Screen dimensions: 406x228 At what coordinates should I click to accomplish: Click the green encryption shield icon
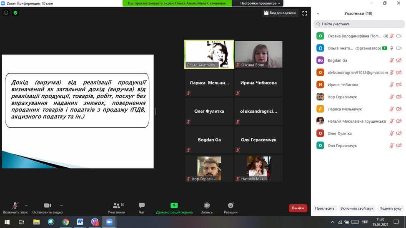[15, 13]
